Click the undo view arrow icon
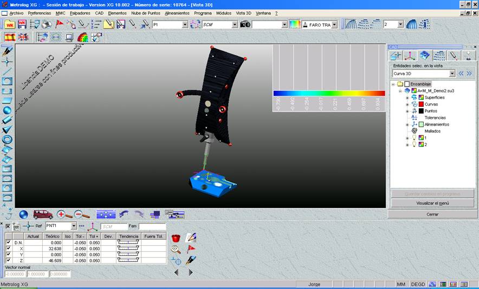This screenshot has width=479, height=289. click(x=124, y=214)
